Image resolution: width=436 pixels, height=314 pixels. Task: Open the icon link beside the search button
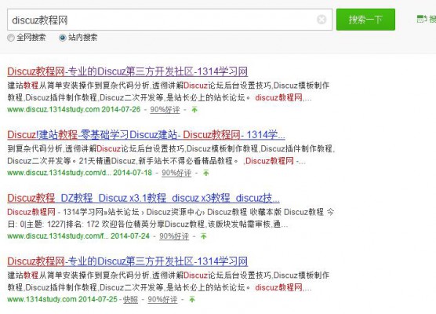(426, 19)
